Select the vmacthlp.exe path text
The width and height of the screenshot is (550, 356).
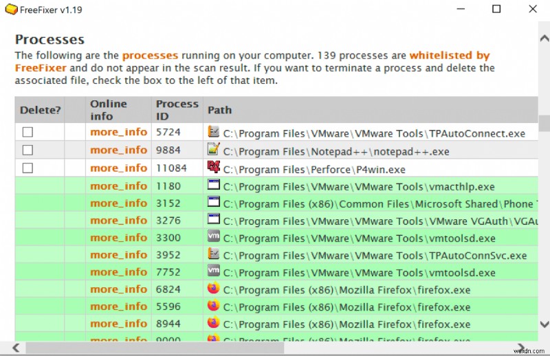[x=359, y=187]
